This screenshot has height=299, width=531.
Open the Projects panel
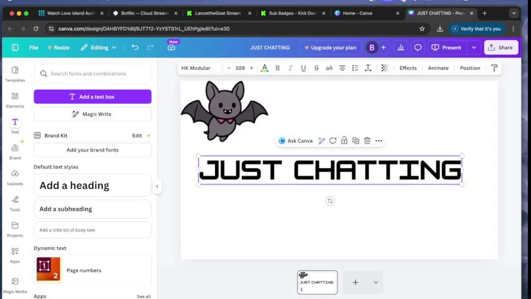[x=15, y=229]
